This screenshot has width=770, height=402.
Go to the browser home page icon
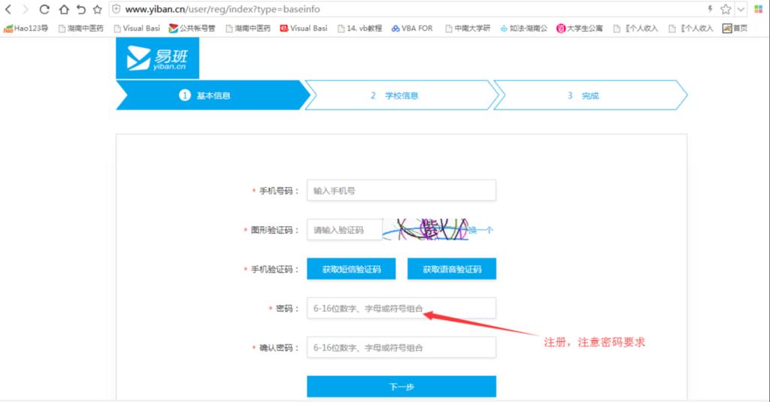click(62, 10)
